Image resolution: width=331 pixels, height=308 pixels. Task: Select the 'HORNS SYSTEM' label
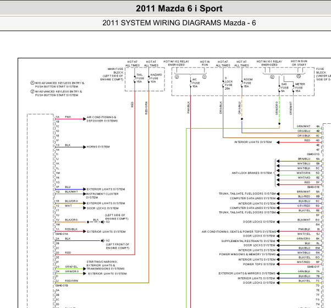98,147
